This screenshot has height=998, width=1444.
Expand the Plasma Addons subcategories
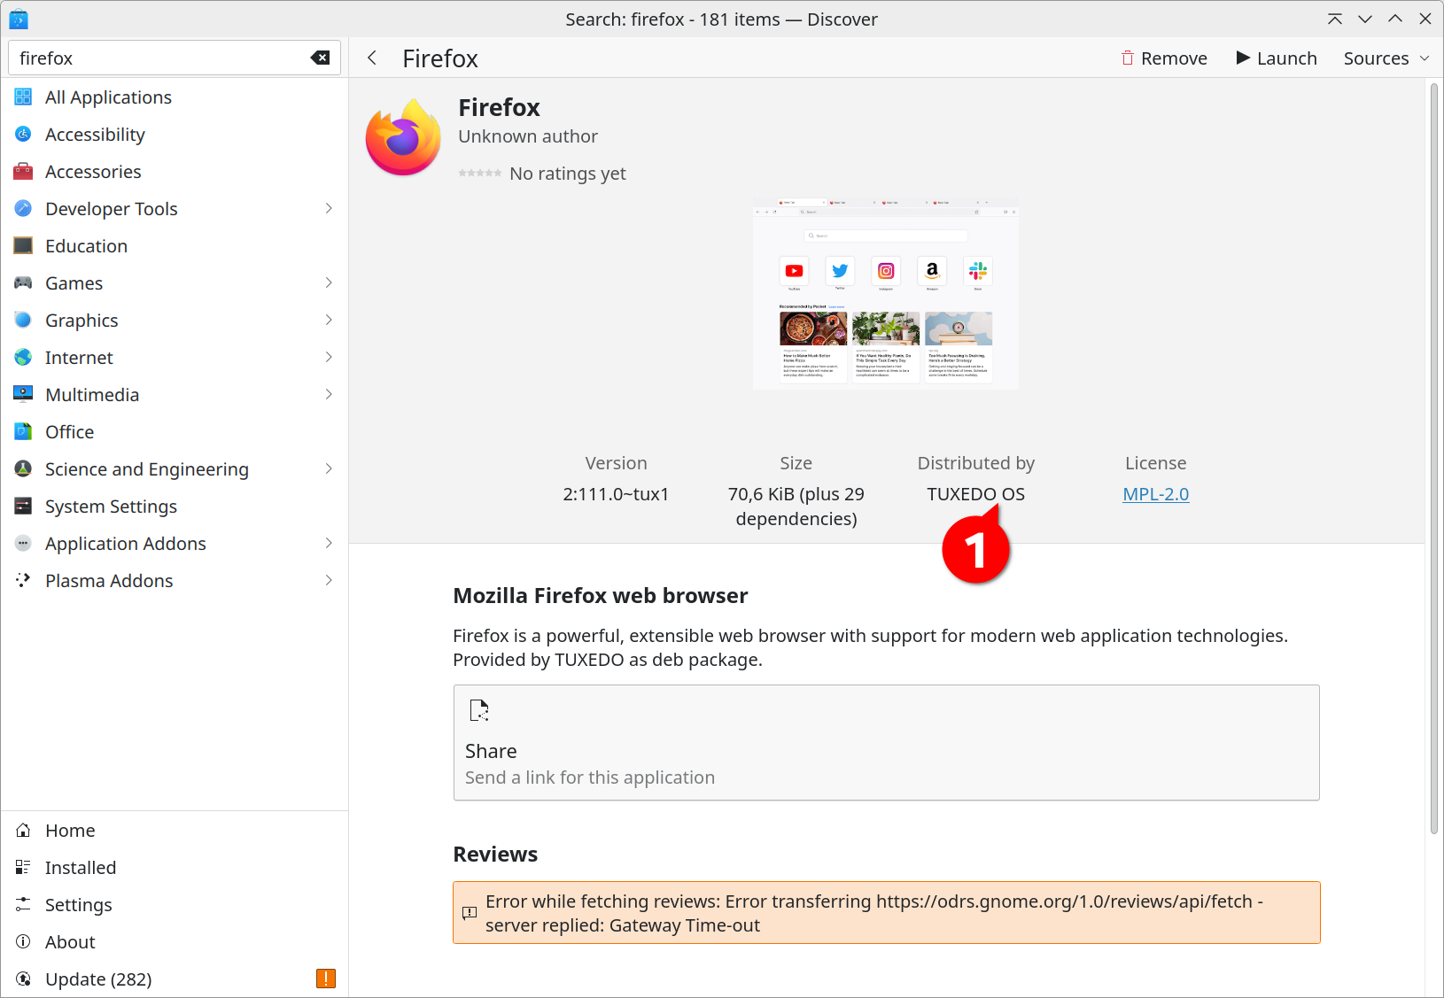coord(329,581)
